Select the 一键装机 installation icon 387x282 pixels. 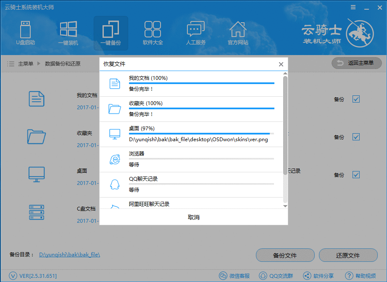[68, 33]
